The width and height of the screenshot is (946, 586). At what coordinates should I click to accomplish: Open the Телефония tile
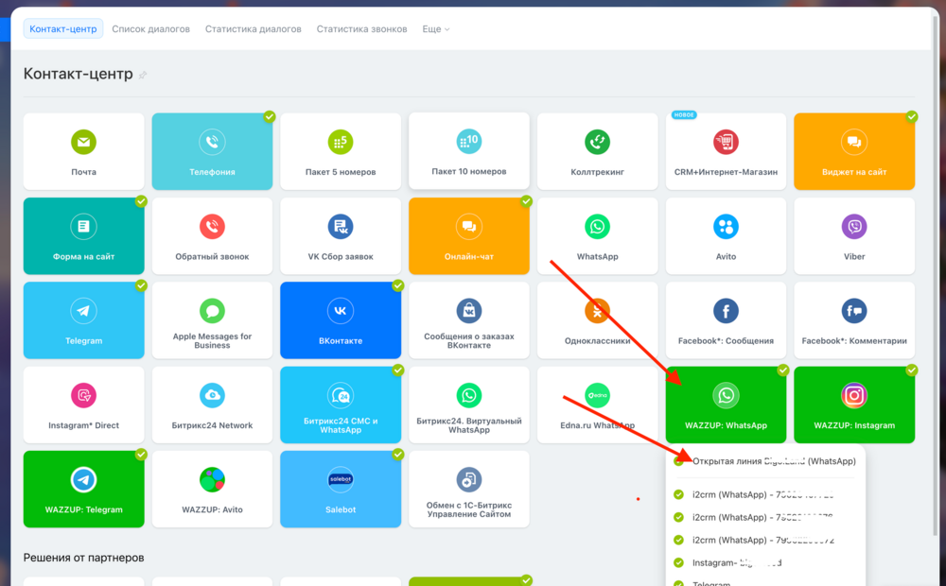212,151
